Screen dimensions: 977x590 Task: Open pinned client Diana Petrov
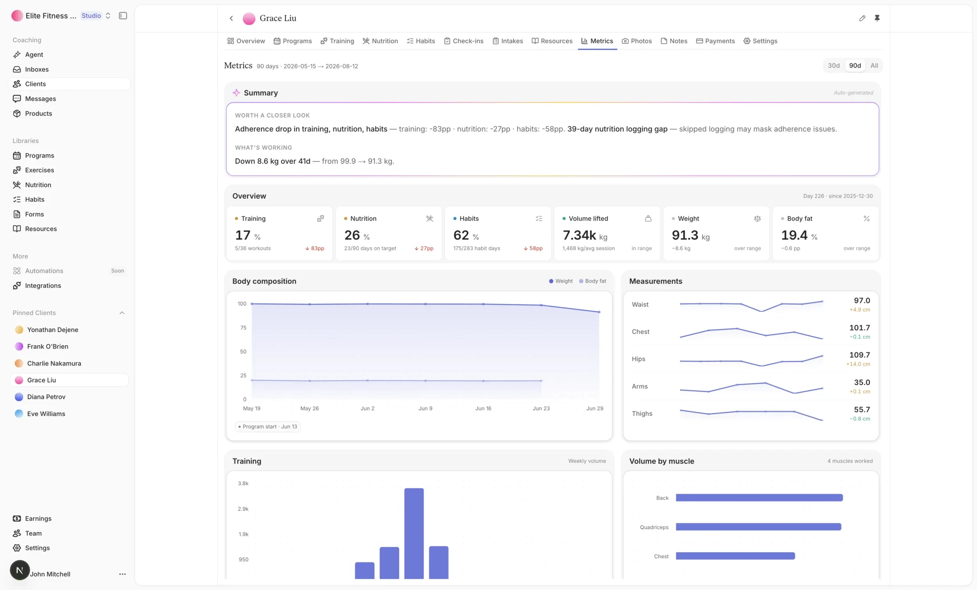tap(69, 397)
